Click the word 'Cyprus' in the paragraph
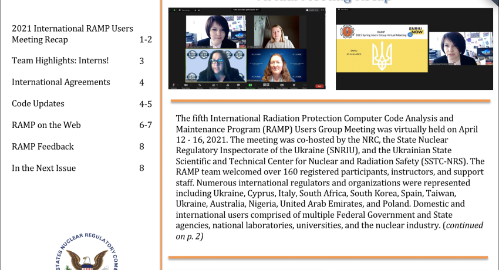The image size is (499, 270). tap(261, 193)
